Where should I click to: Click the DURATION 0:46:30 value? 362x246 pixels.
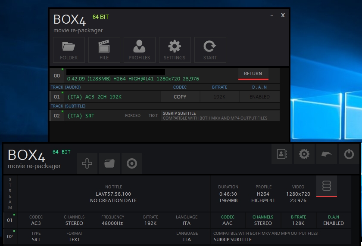point(228,194)
